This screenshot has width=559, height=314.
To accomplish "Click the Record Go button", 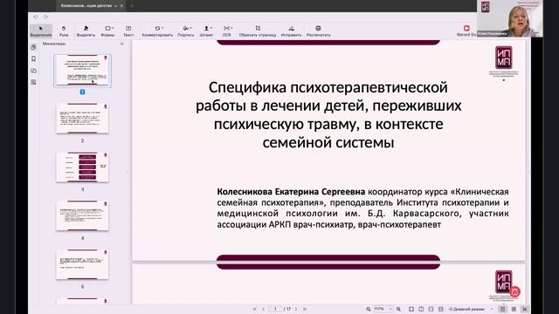I will 466,31.
